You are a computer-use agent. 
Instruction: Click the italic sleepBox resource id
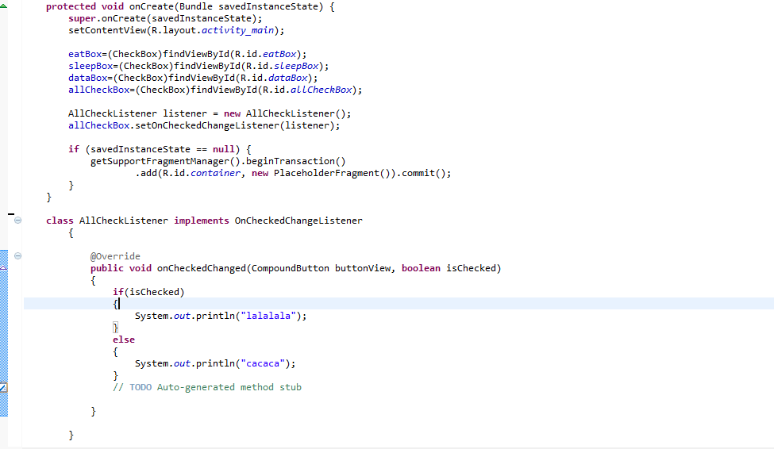point(296,66)
